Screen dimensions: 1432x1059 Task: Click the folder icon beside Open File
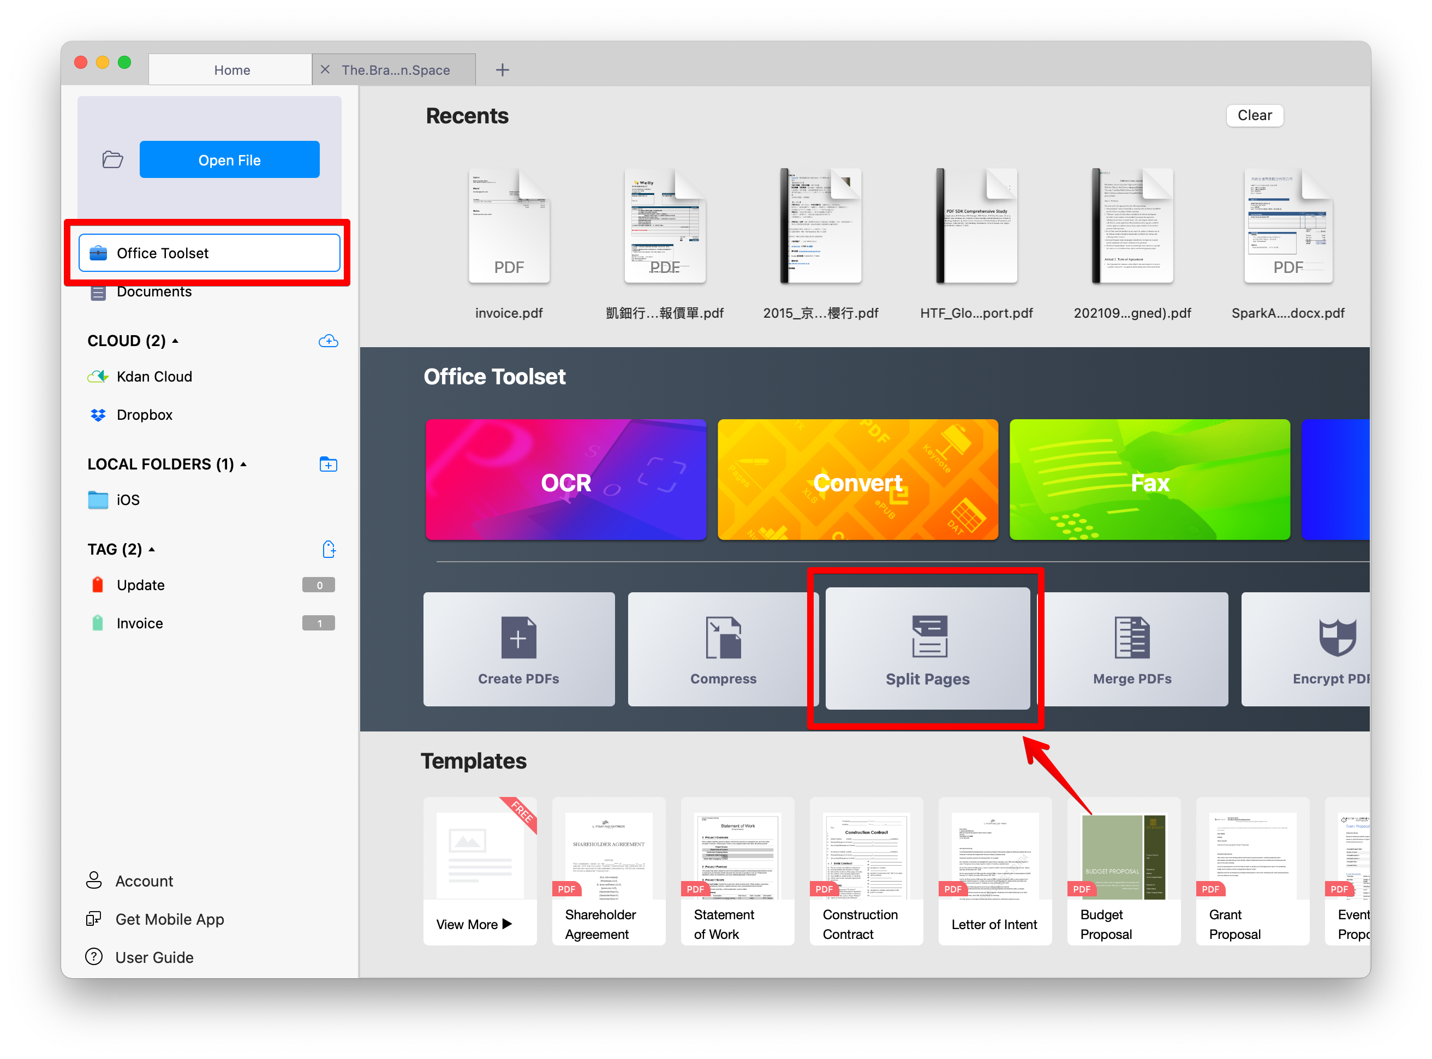[x=113, y=159]
